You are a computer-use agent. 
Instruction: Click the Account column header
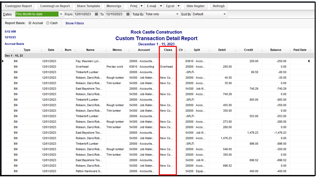(144, 50)
